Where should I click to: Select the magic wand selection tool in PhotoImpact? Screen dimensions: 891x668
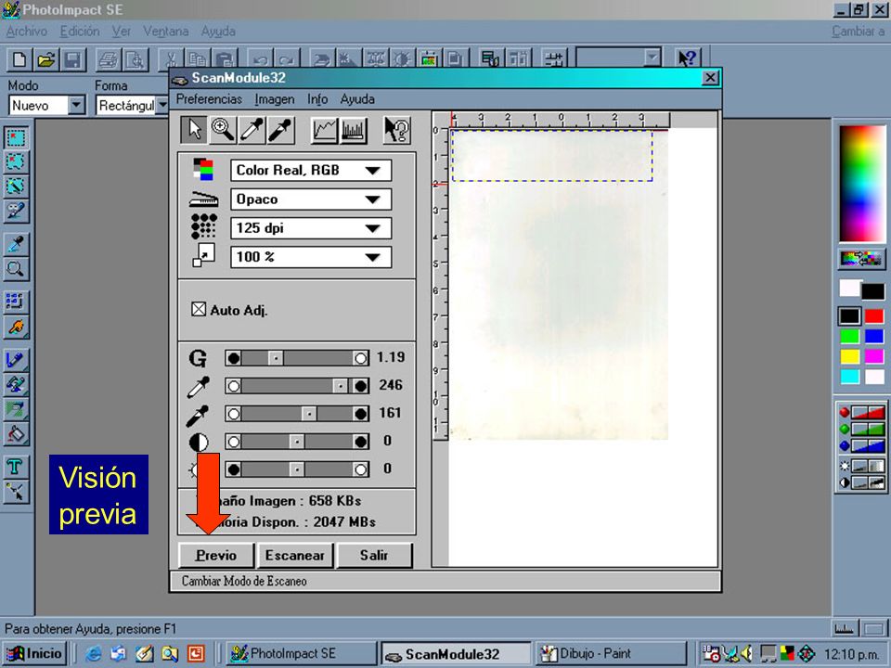16,186
